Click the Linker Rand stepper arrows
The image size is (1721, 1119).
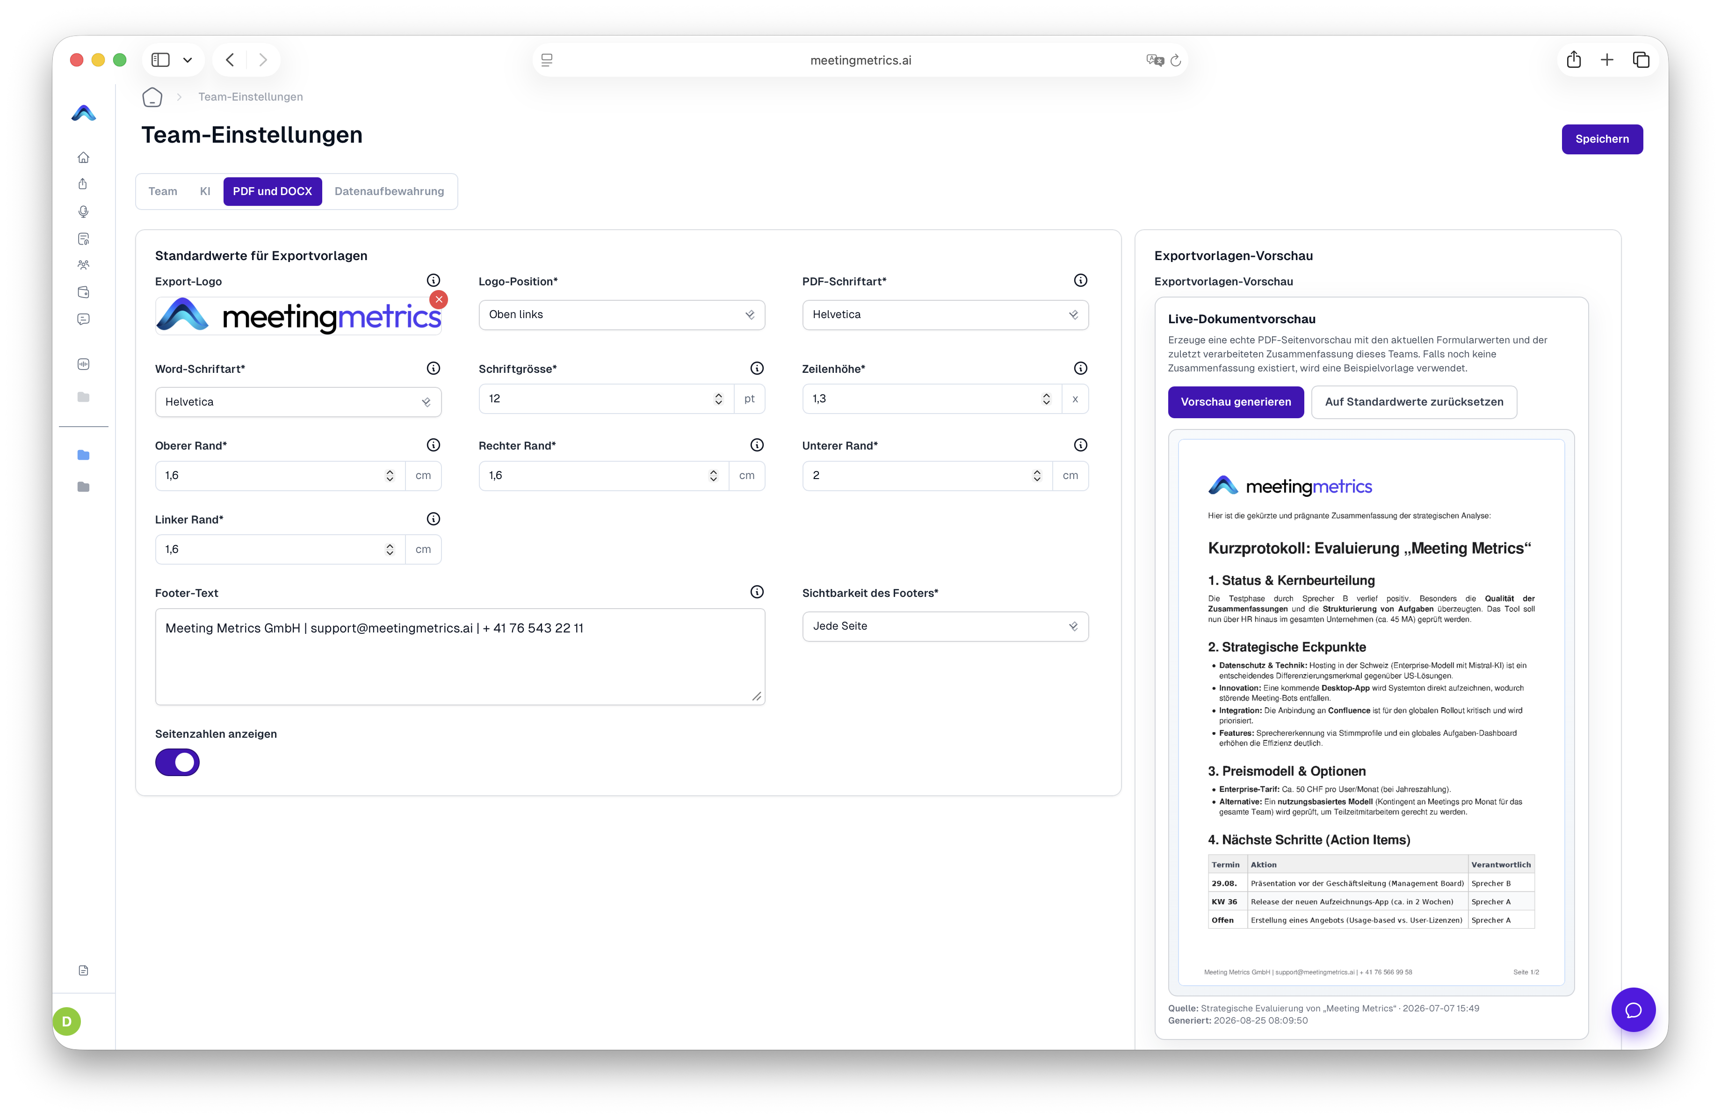pyautogui.click(x=390, y=550)
